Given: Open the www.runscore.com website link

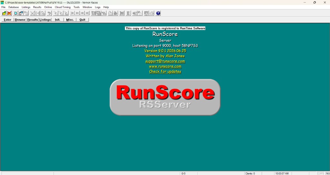Looking at the screenshot, I should (x=165, y=67).
